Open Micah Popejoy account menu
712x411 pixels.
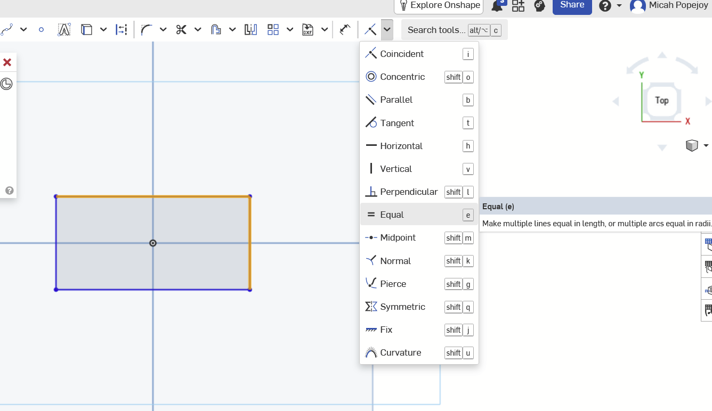[669, 5]
